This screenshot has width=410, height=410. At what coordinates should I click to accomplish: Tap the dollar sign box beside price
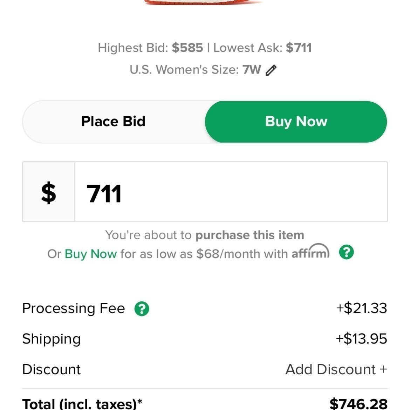pos(49,192)
